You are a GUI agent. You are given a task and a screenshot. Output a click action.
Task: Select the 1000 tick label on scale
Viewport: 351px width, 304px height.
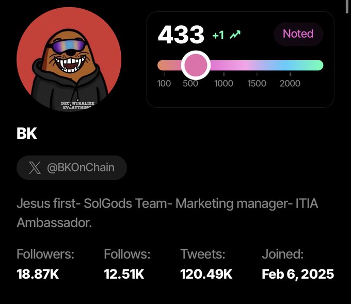point(224,84)
